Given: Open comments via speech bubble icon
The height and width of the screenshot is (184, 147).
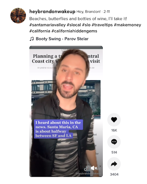Looking at the screenshot, I should coord(114,142).
